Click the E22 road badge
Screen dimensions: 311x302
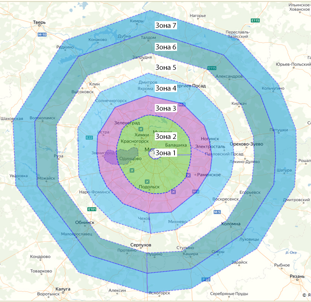coord(89,138)
